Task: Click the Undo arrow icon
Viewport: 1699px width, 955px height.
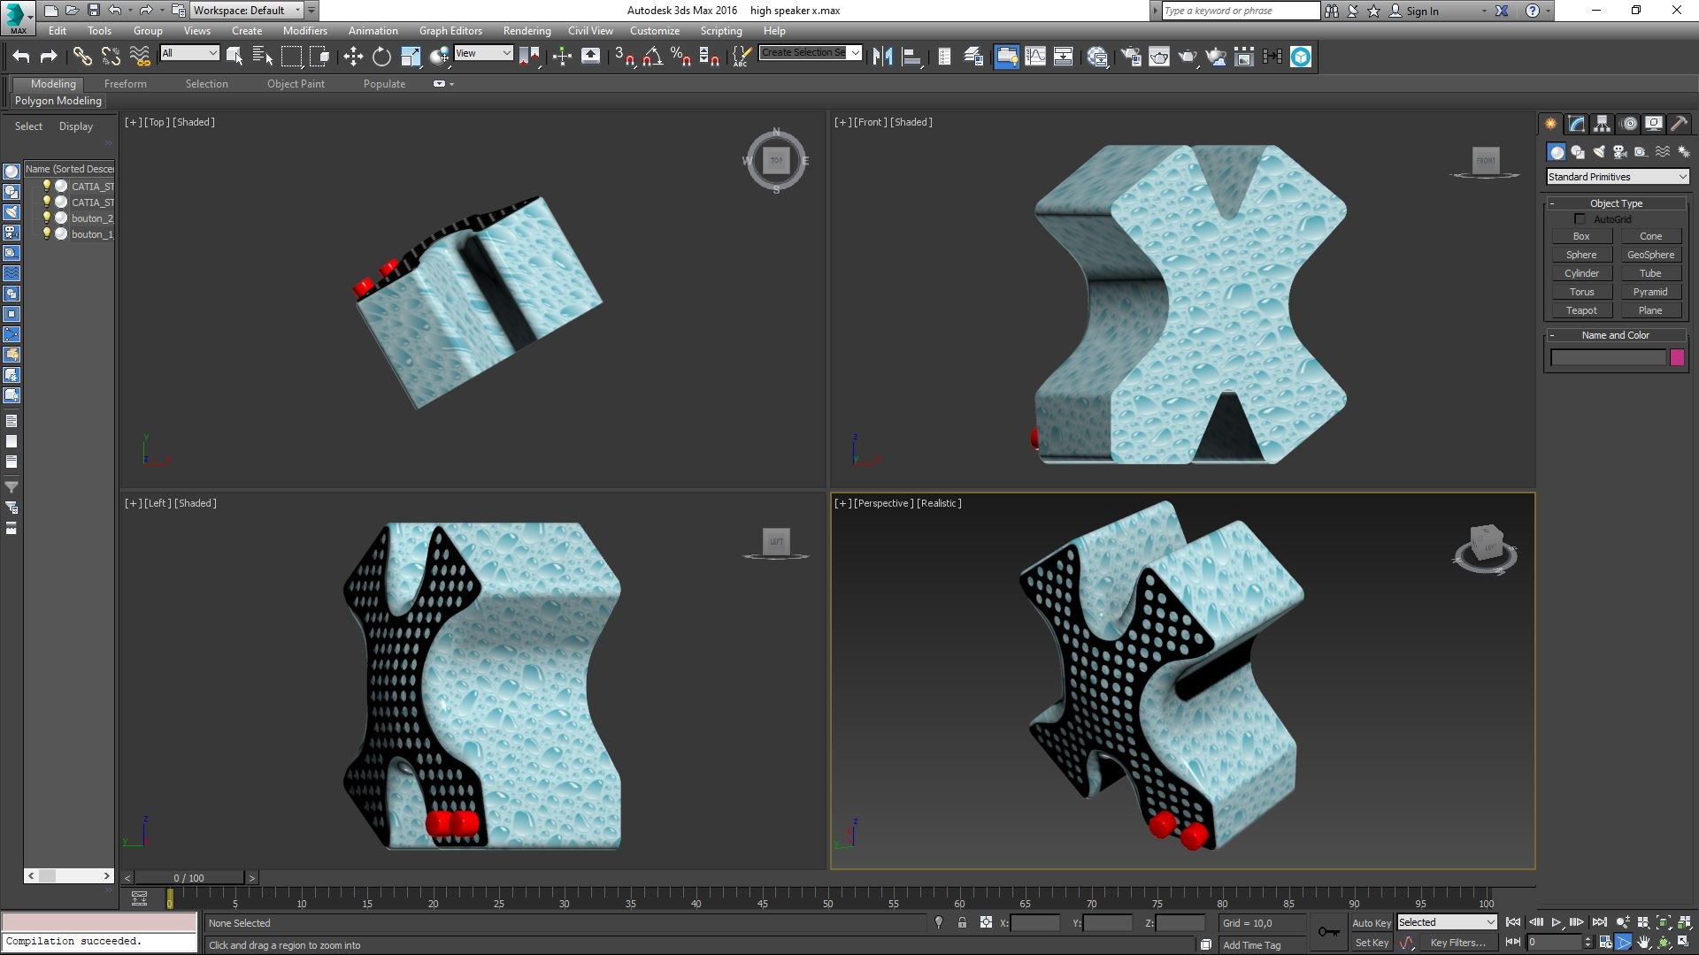Action: [21, 57]
